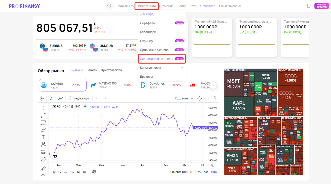Go to home via PRO FINANSY logo

pyautogui.click(x=24, y=6)
